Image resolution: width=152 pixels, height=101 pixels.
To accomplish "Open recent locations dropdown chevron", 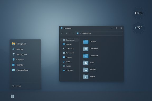I will click(70, 33).
